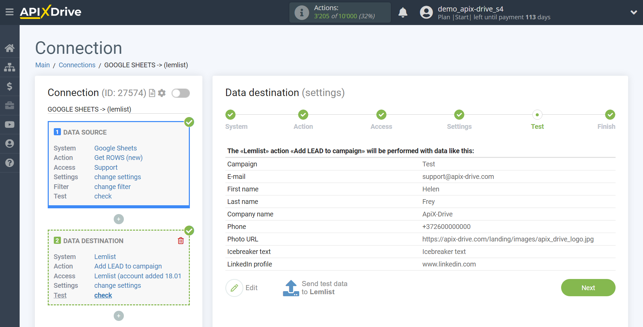Viewport: 643px width, 327px height.
Task: Click the DATA SOURCE heading
Action: pyautogui.click(x=85, y=132)
